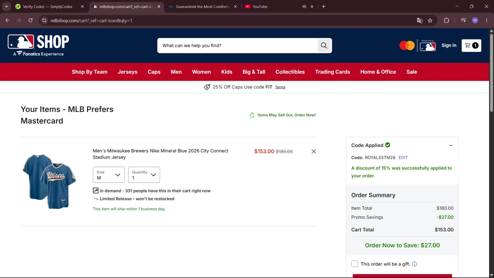Open the Big & Tall menu

(254, 72)
